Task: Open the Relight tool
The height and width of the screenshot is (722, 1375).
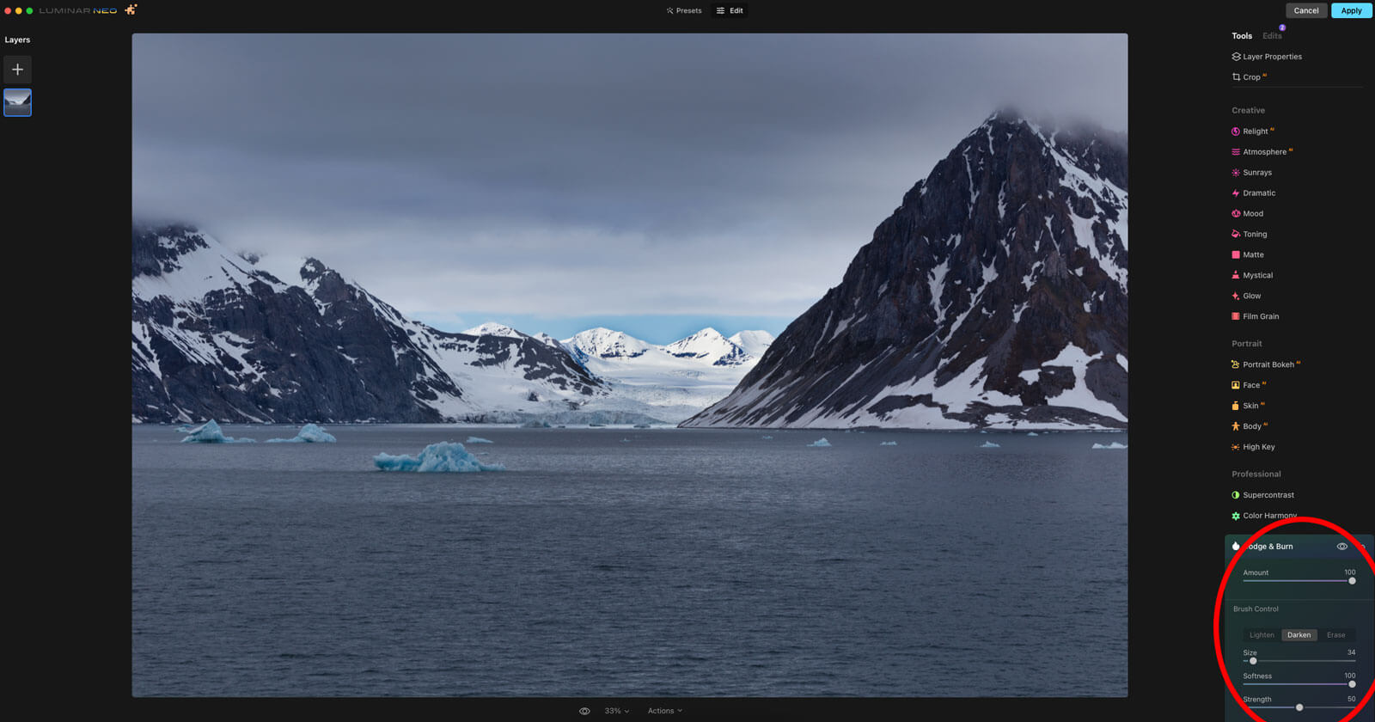Action: pos(1255,132)
